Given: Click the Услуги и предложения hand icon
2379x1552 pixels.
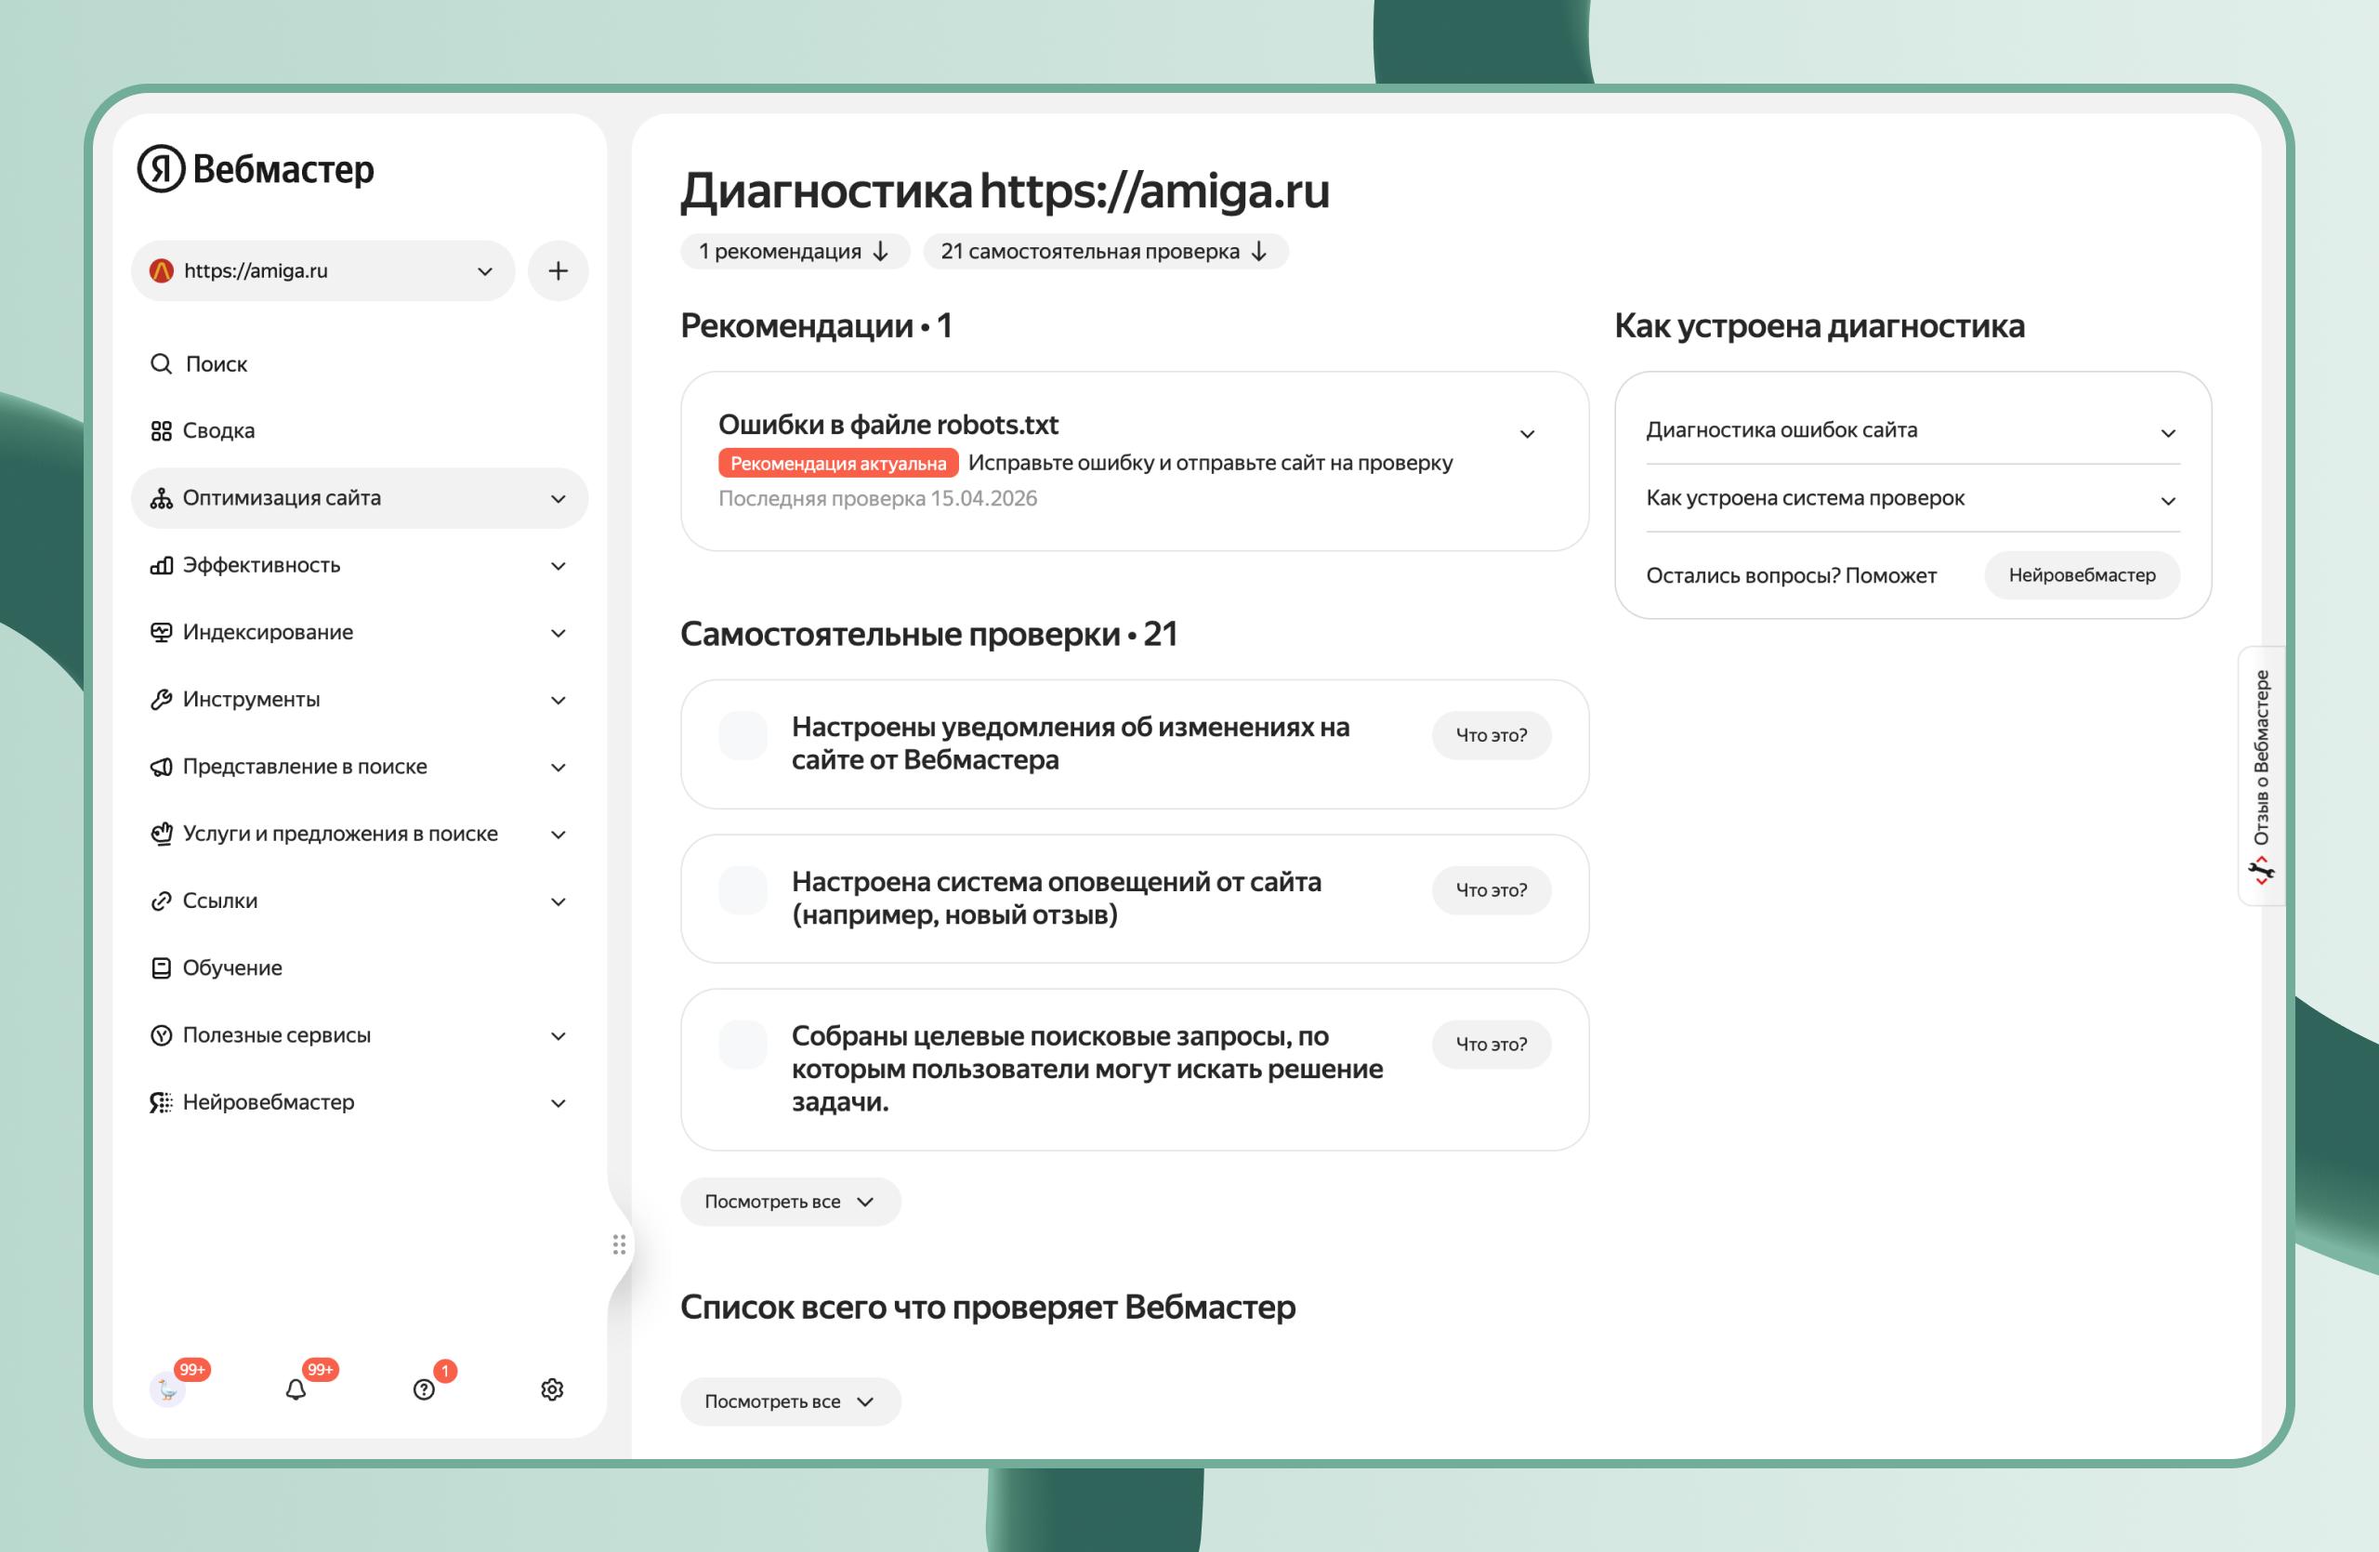Looking at the screenshot, I should click(x=161, y=834).
